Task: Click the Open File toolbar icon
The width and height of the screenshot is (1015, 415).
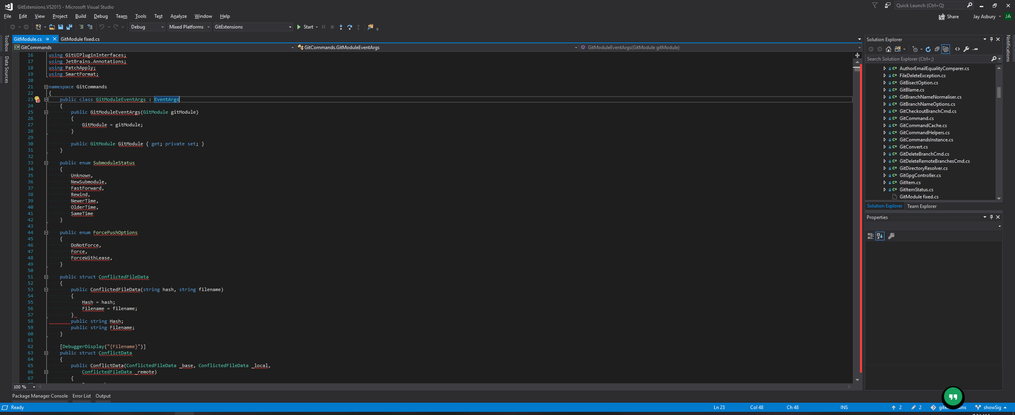Action: point(52,27)
